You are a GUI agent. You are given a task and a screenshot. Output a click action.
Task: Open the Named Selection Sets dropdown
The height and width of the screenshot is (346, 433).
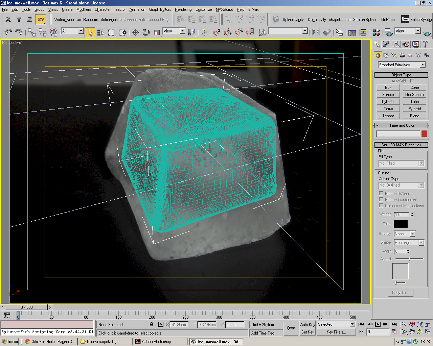288,31
